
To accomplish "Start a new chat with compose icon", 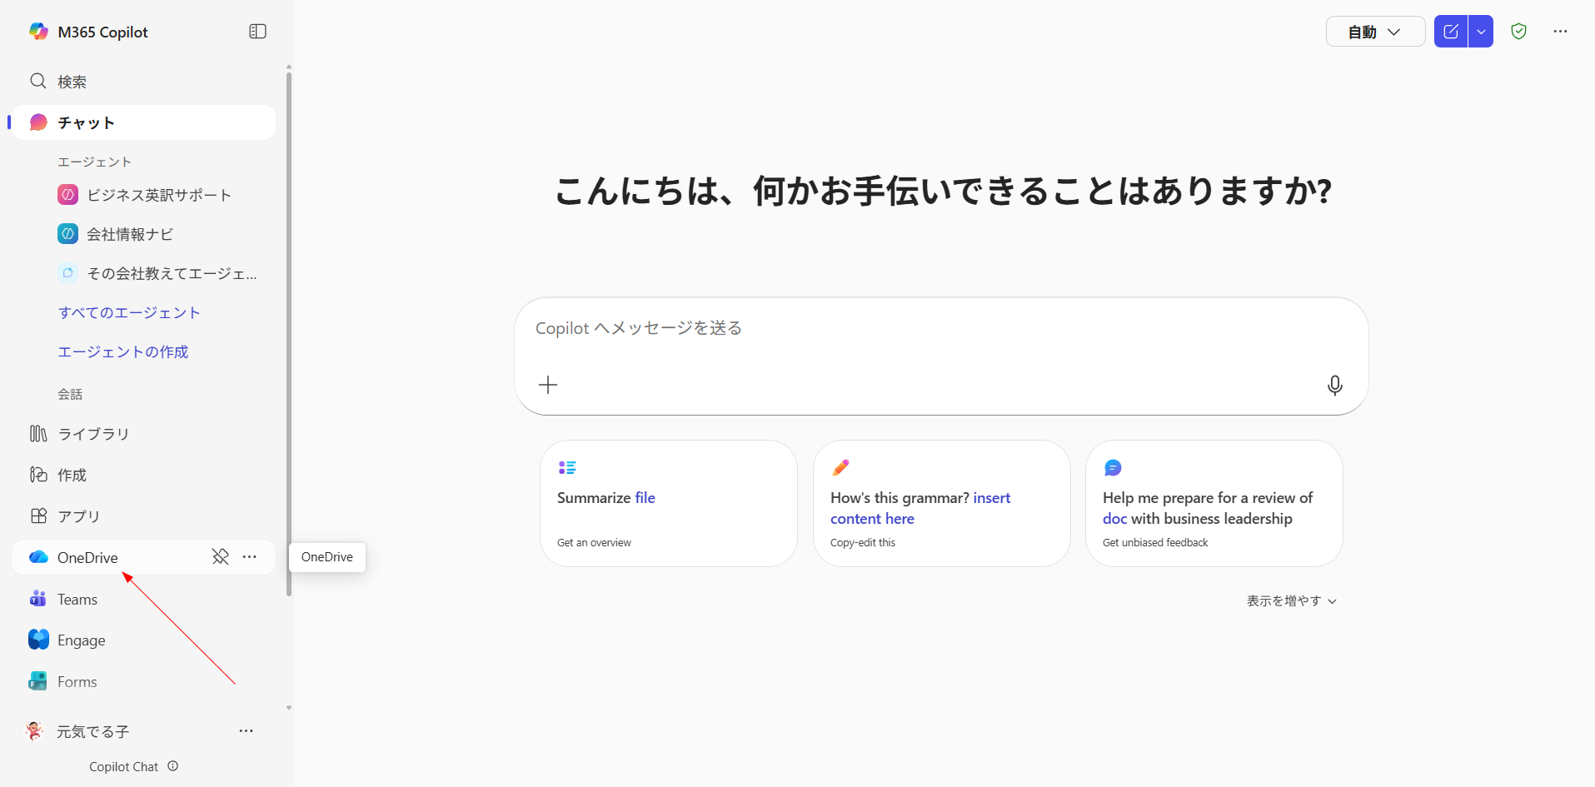I will [1450, 32].
